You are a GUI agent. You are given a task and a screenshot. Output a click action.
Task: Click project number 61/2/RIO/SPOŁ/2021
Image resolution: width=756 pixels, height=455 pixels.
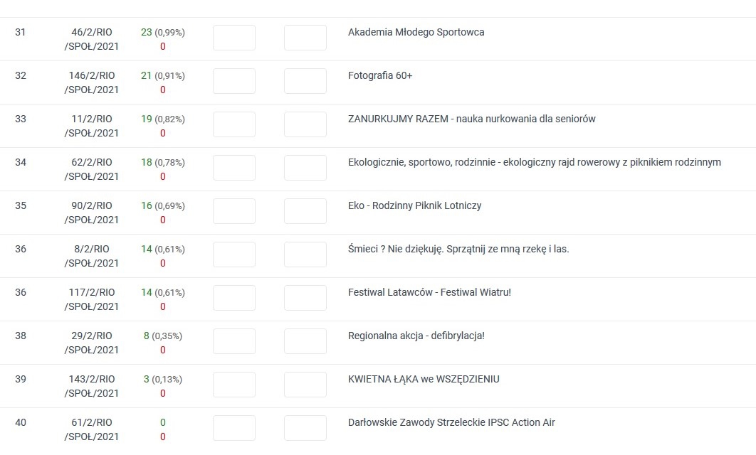92,429
